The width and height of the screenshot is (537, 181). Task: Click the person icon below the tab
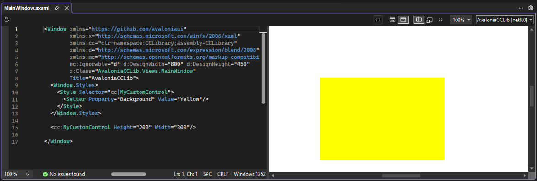click(x=6, y=20)
